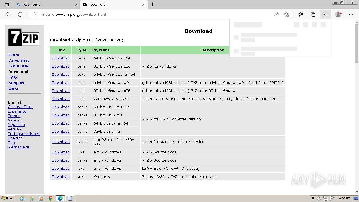Open Links navigation page

pos(13,88)
